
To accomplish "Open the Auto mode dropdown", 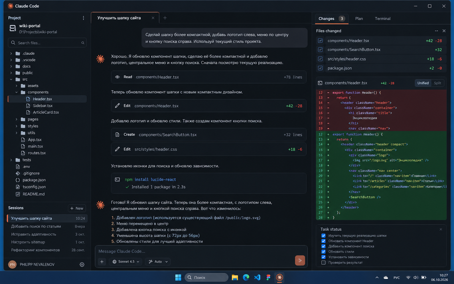I will click(158, 261).
